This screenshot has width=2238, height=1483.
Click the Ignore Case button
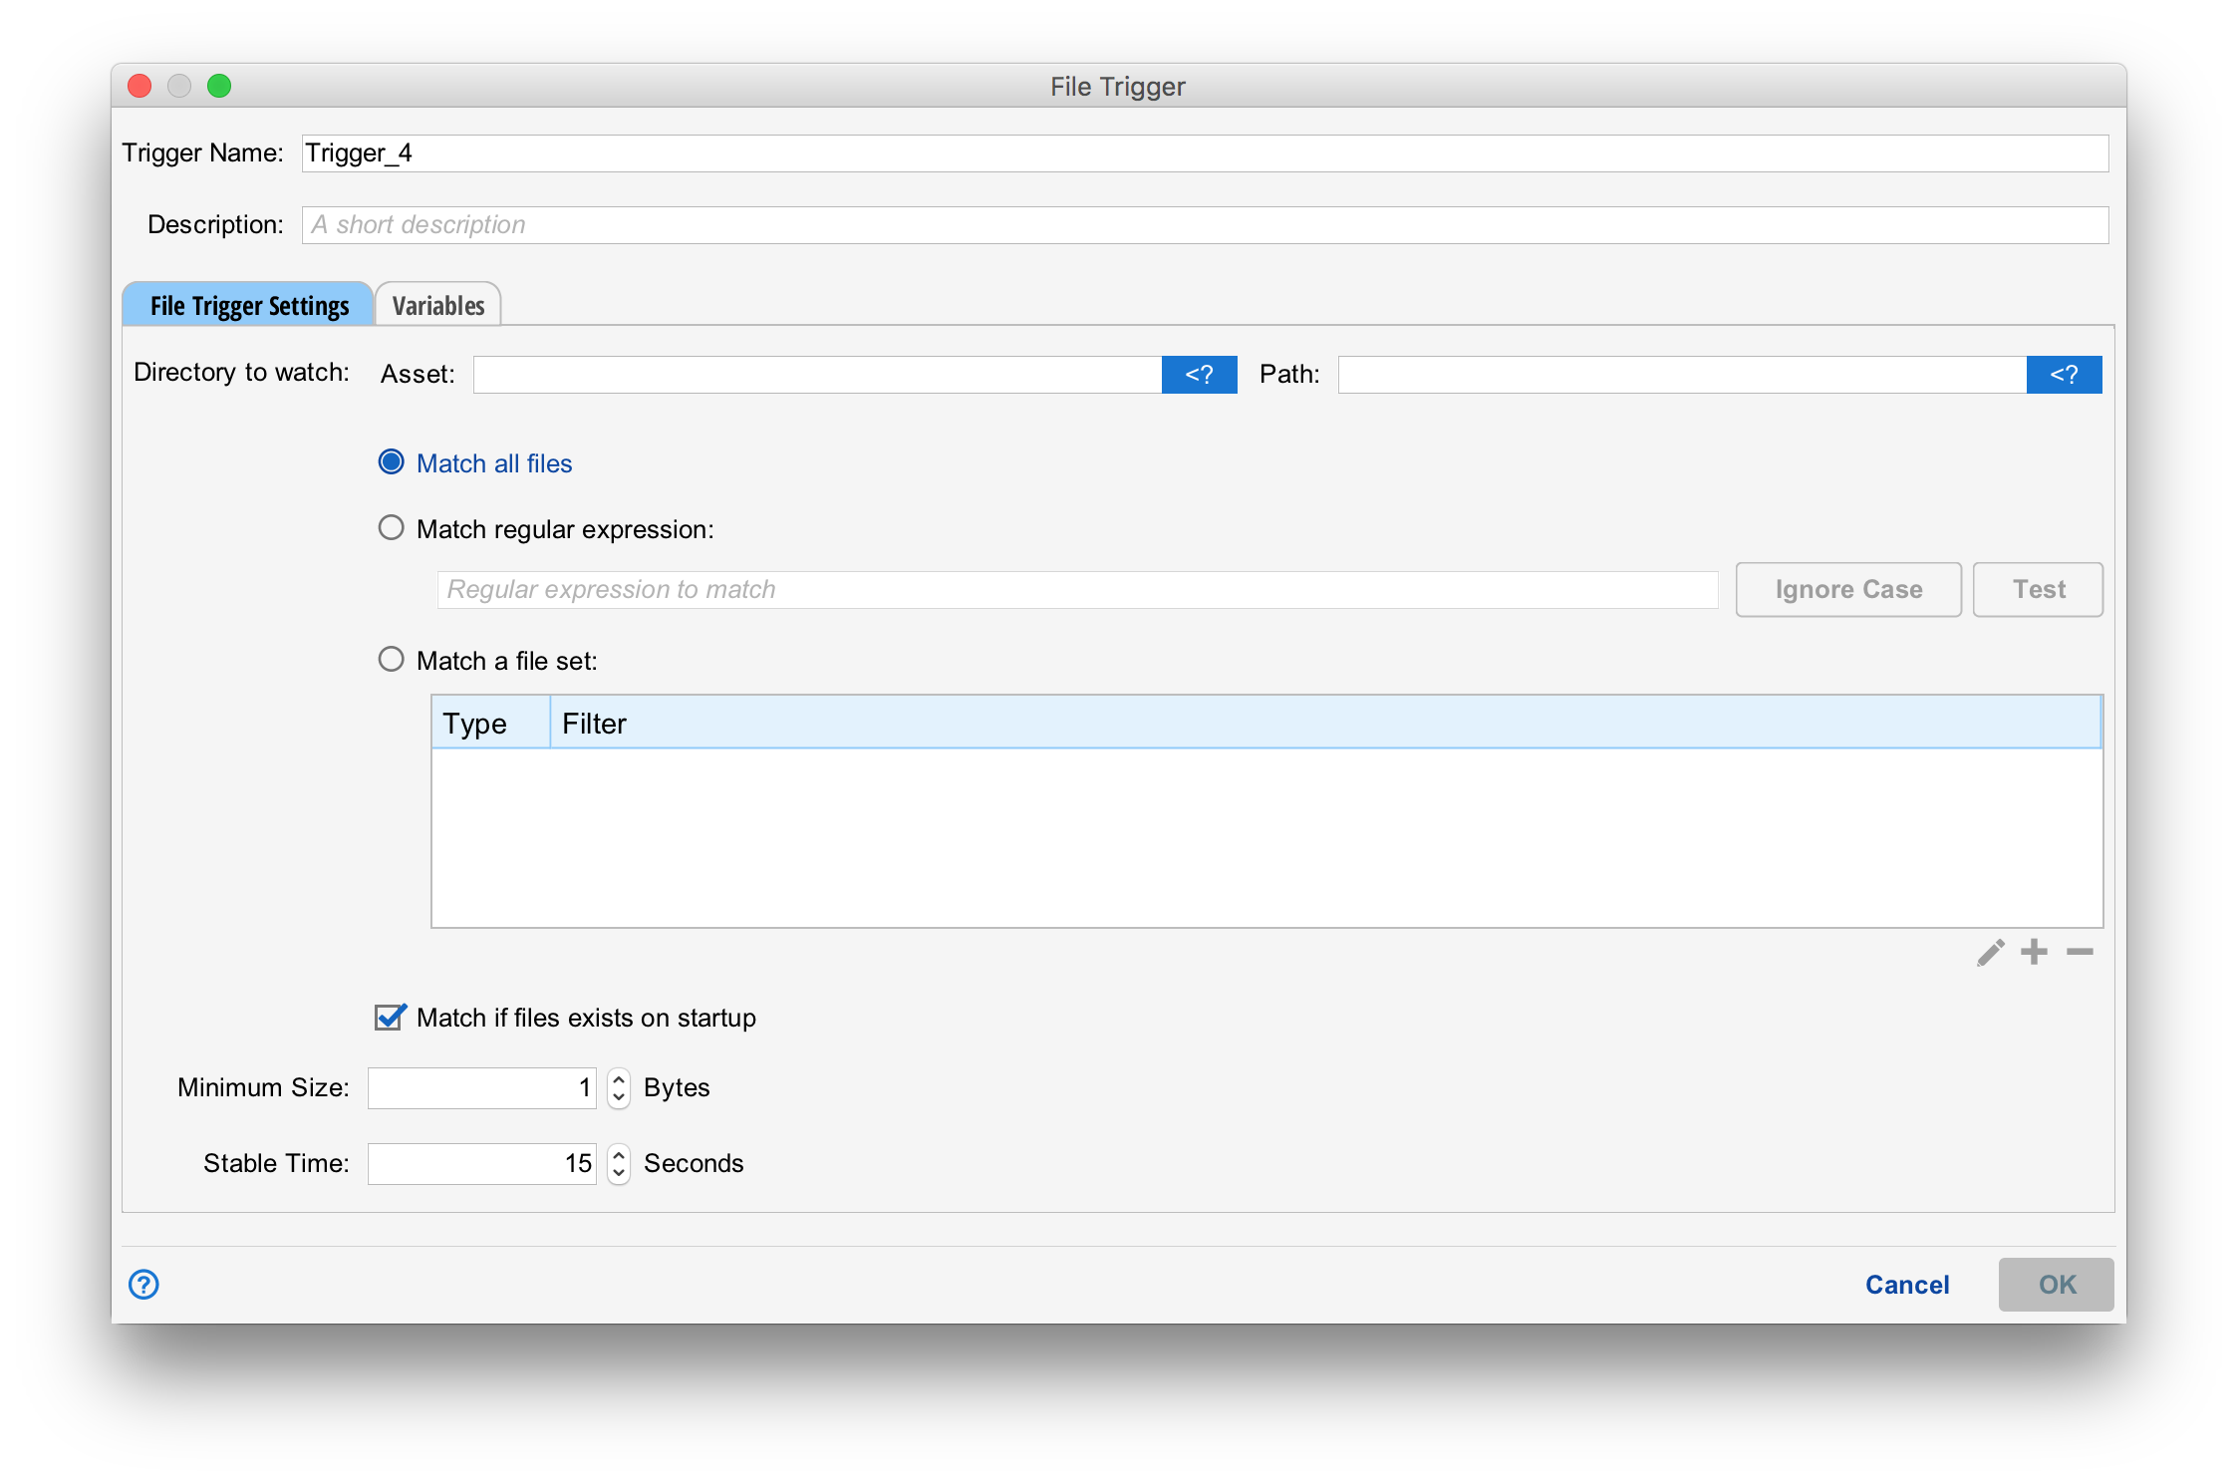pyautogui.click(x=1847, y=589)
